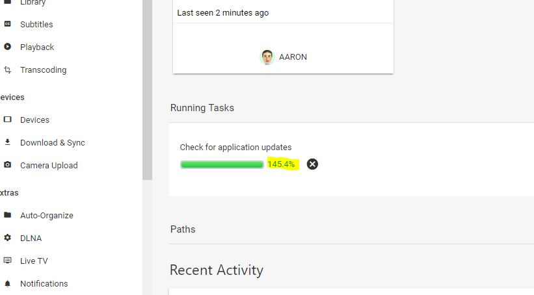Screen dimensions: 534x295
Task: Click the DLNA gear icon
Action: (8, 238)
